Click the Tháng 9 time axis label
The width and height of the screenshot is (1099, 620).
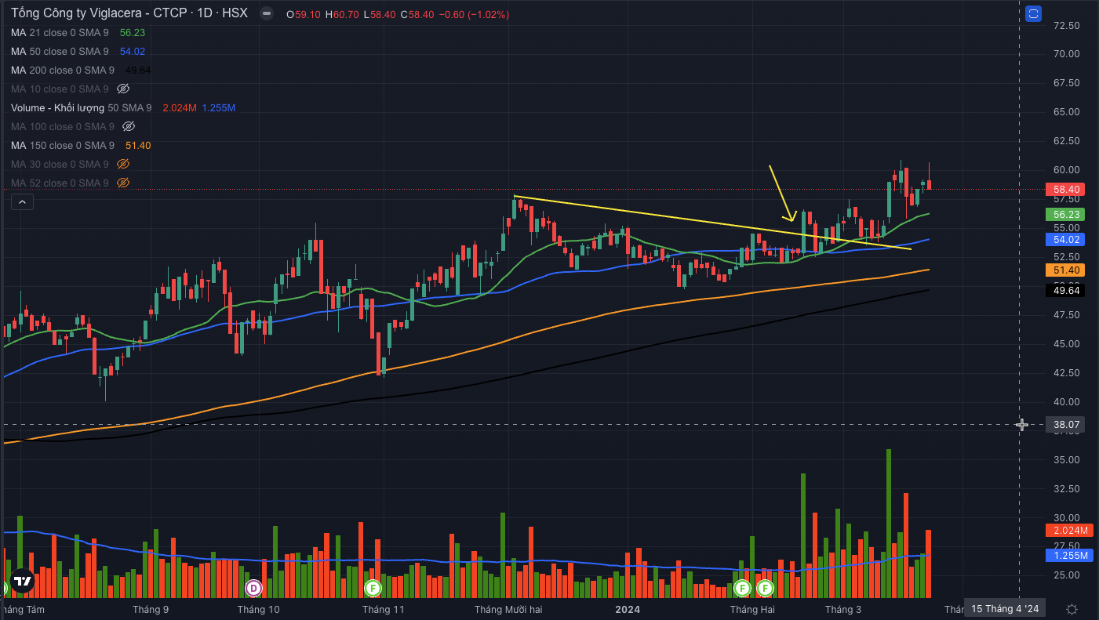coord(151,609)
